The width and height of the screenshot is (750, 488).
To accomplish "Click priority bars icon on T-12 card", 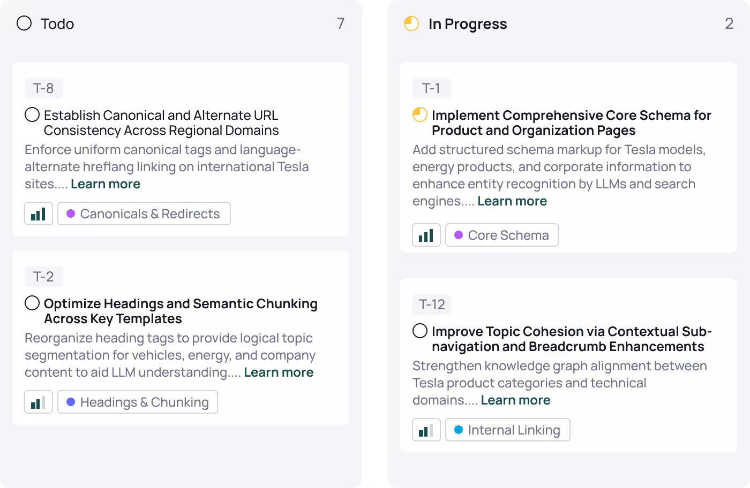I will [426, 430].
